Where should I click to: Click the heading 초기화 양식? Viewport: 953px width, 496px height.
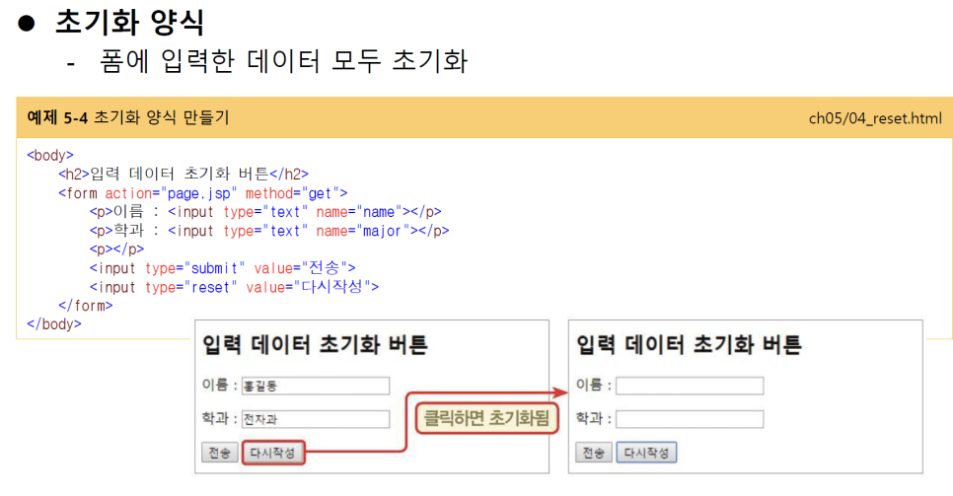point(129,23)
